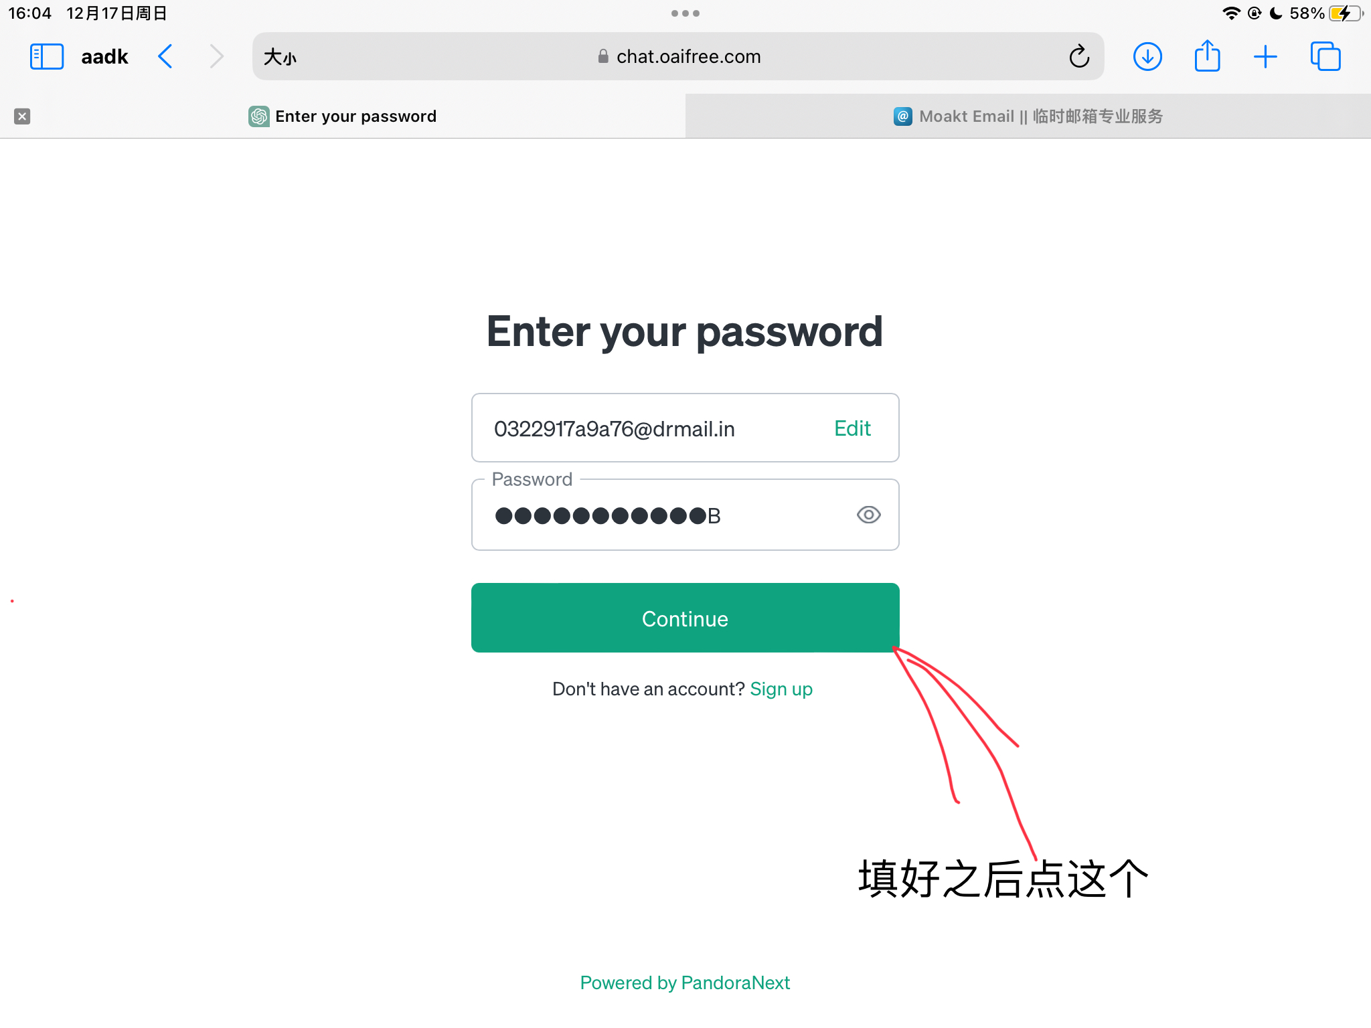The height and width of the screenshot is (1028, 1371).
Task: Open the three-dot multitasking menu at top
Action: point(685,13)
